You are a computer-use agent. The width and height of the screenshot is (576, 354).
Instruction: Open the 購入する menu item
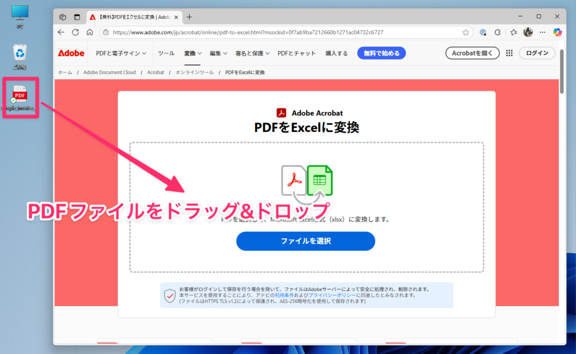(336, 53)
